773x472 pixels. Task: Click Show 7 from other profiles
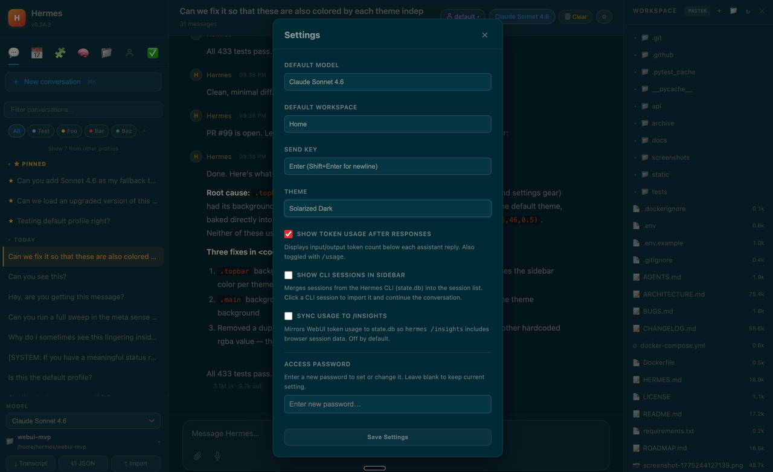click(x=83, y=148)
